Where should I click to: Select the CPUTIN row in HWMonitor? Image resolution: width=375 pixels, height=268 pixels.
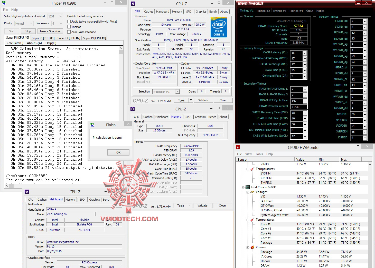tap(302, 178)
